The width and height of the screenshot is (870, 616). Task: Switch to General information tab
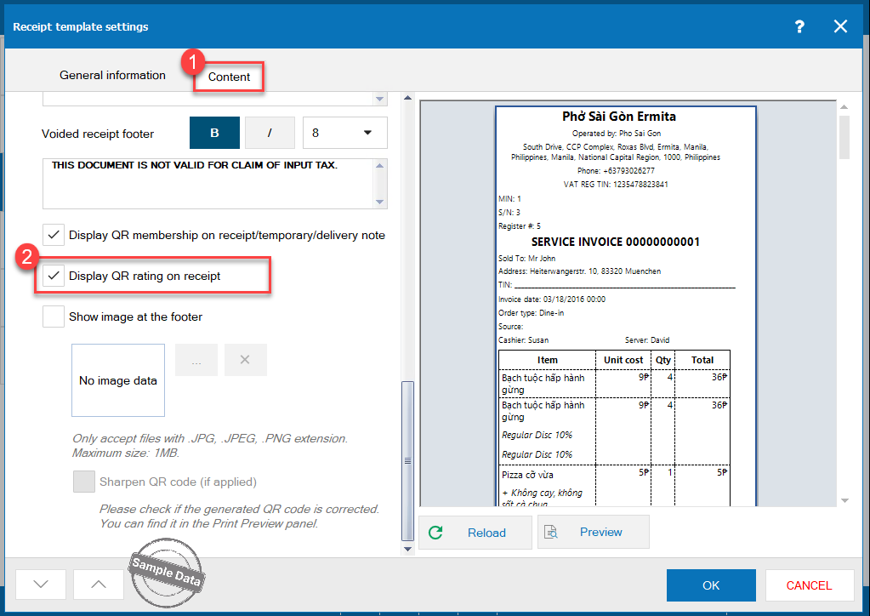coord(112,75)
